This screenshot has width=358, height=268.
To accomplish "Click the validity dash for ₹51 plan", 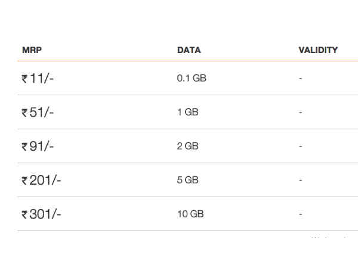I will (301, 113).
